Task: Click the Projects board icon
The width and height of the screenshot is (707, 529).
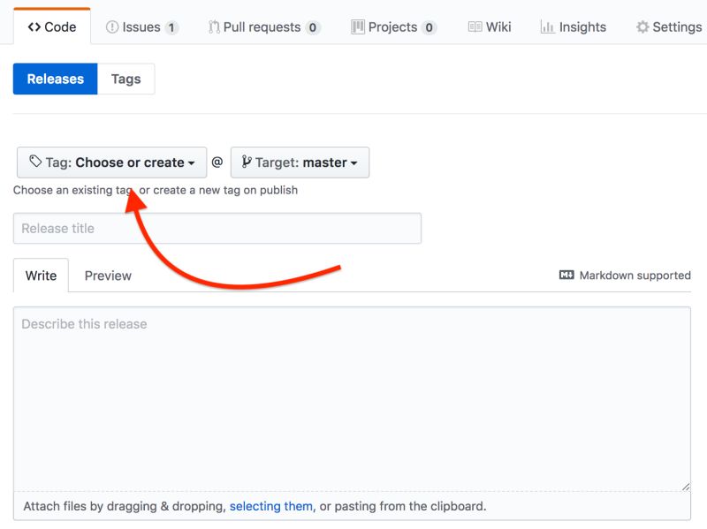Action: pyautogui.click(x=359, y=26)
